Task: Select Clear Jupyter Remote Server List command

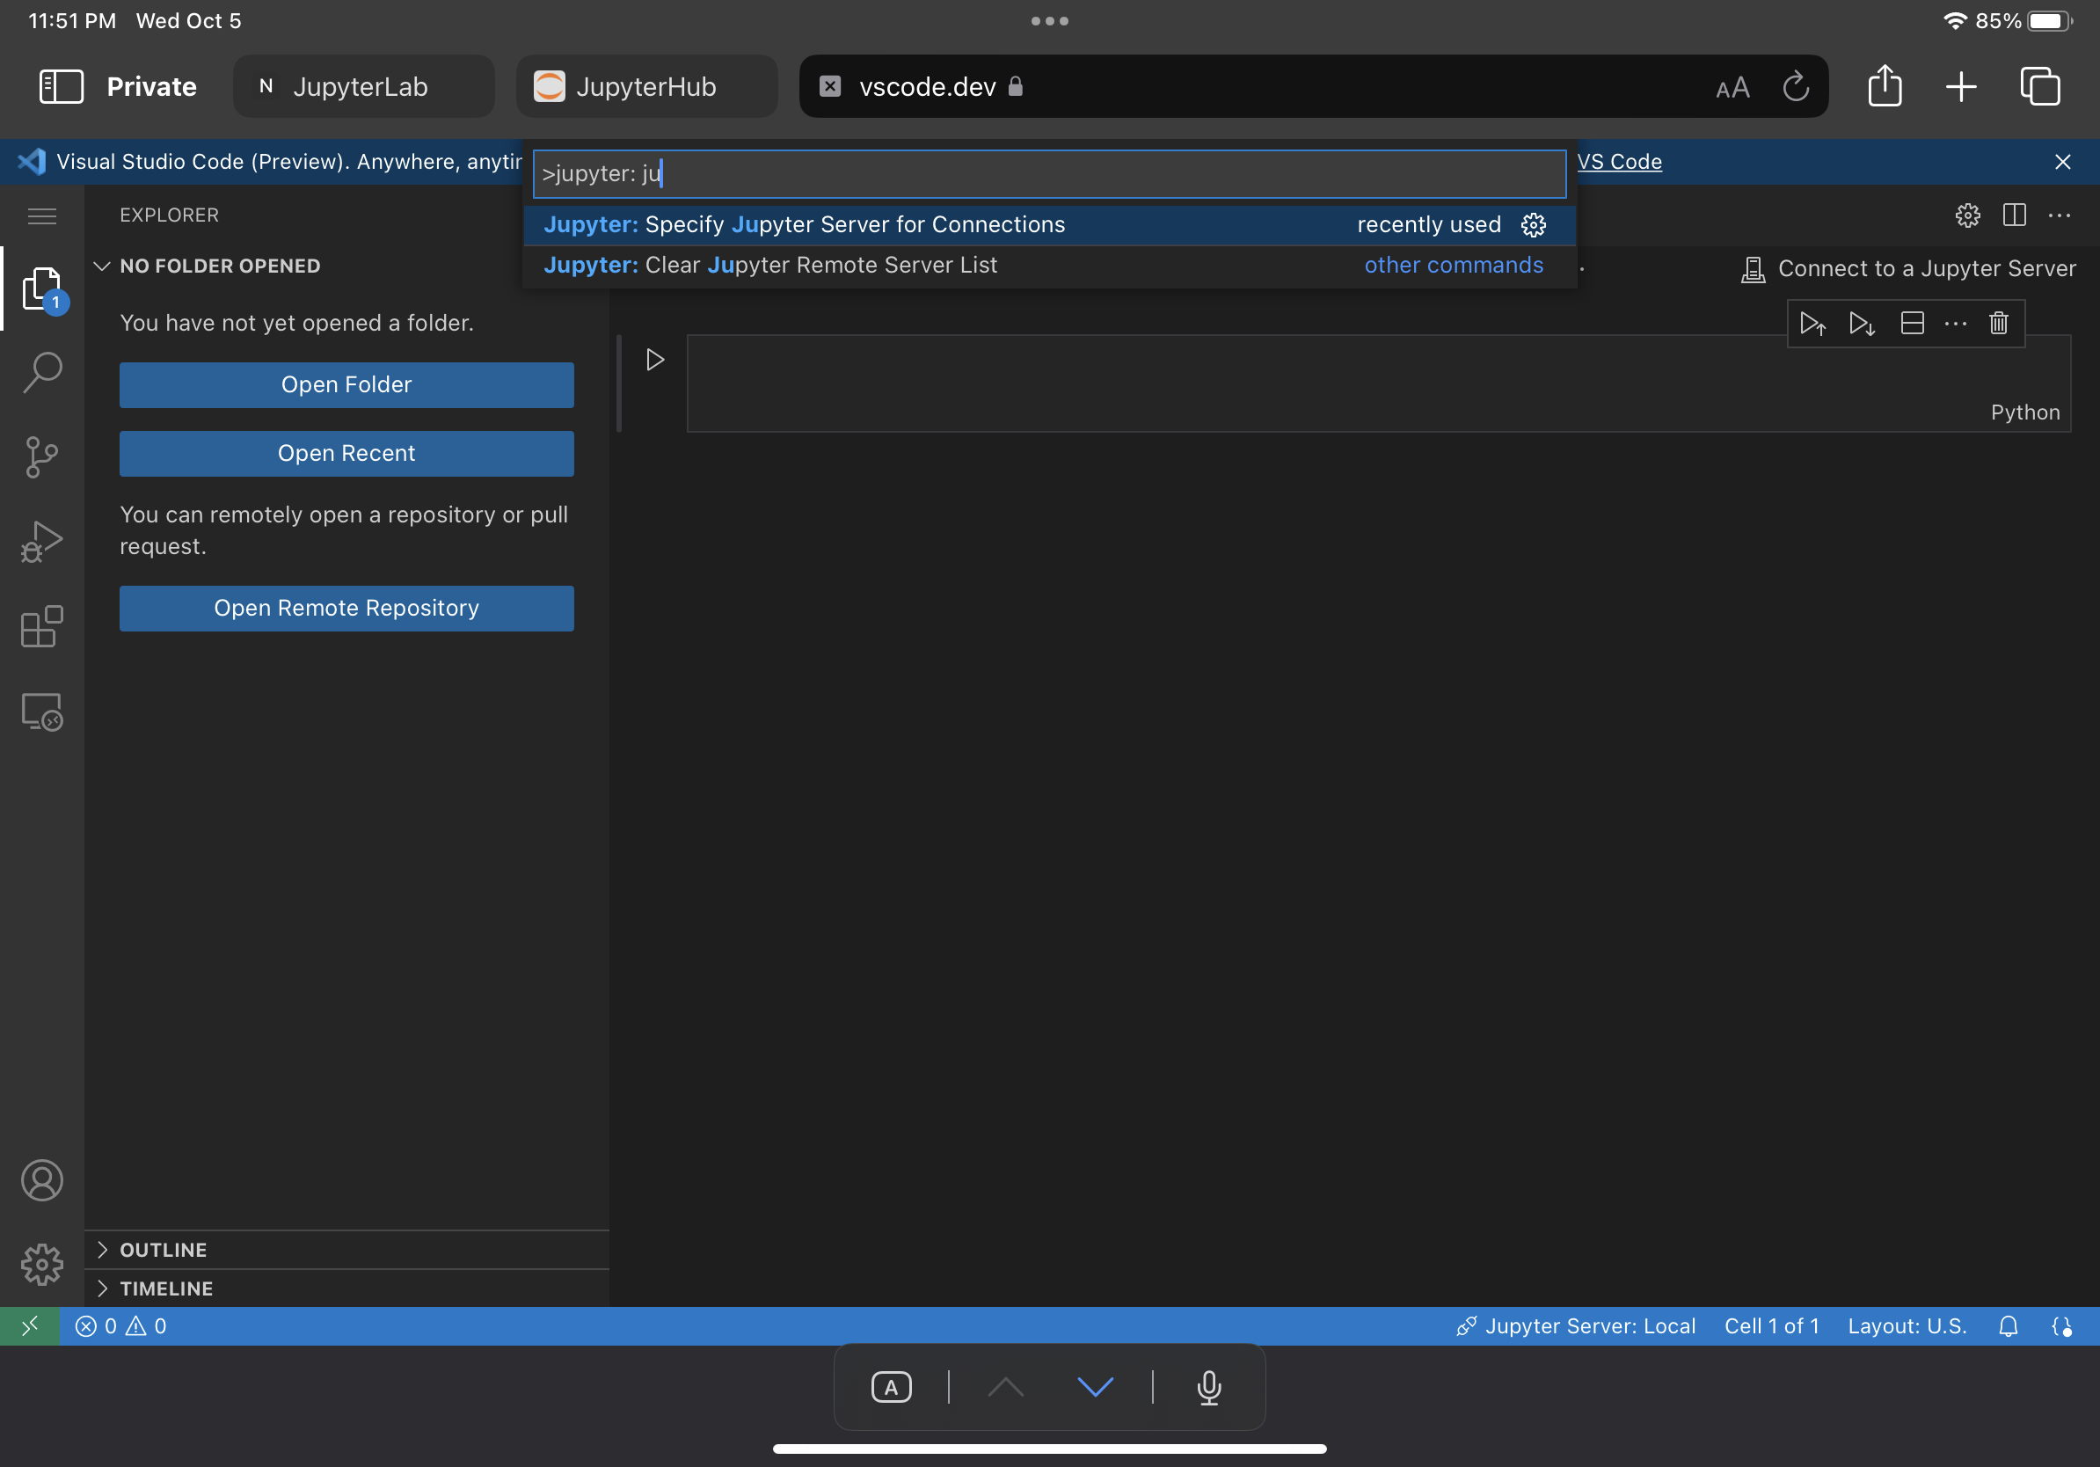Action: click(1049, 266)
